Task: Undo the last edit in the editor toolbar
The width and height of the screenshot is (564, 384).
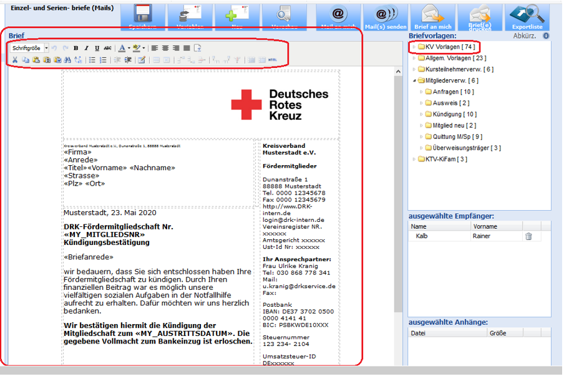Action: pyautogui.click(x=54, y=48)
